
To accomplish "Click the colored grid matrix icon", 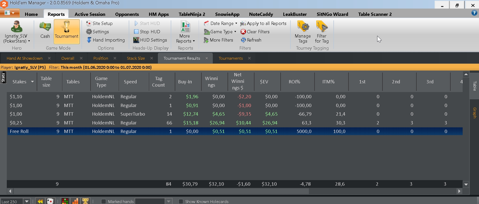I will [x=65, y=201].
